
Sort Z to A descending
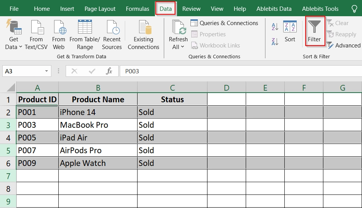[275, 42]
